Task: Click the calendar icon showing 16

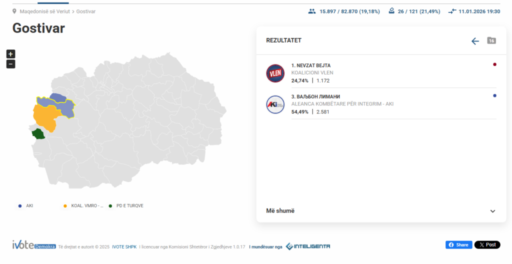Action: pos(491,40)
